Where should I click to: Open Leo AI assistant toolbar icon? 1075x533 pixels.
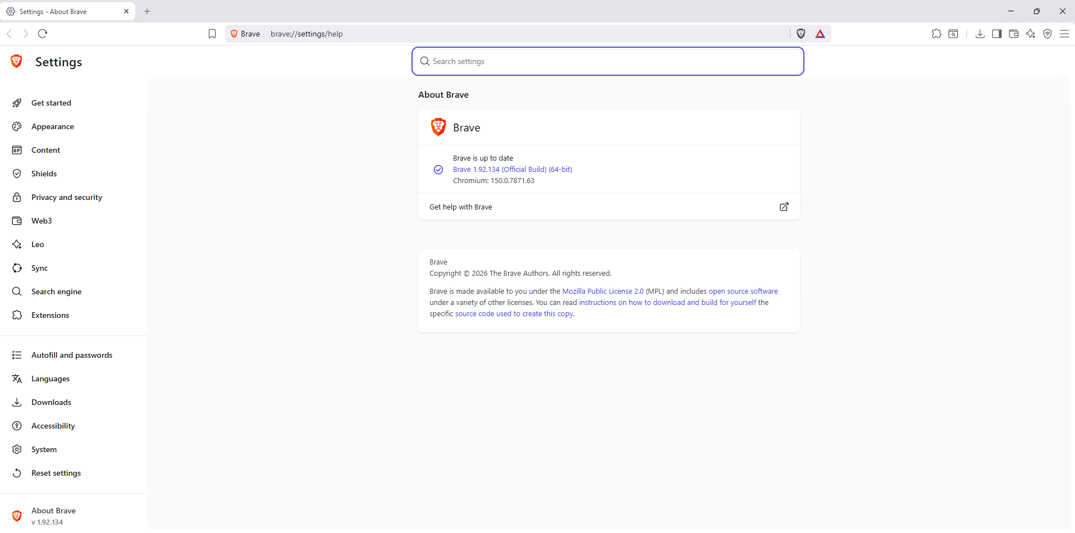click(1031, 34)
